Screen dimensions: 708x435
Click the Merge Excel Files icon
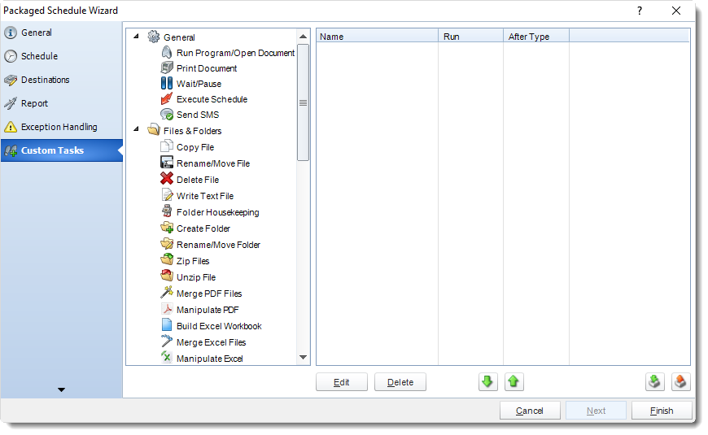(x=167, y=341)
